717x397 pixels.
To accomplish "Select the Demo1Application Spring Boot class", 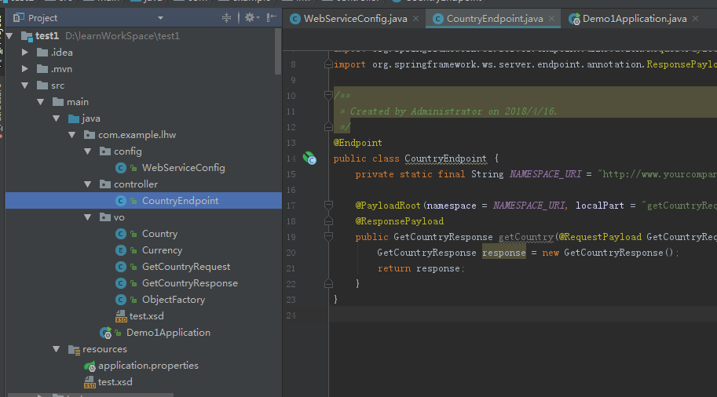I will click(168, 333).
